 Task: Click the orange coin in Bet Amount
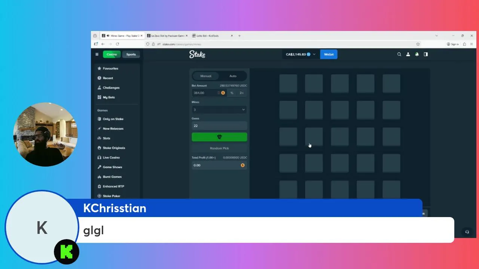(x=223, y=93)
